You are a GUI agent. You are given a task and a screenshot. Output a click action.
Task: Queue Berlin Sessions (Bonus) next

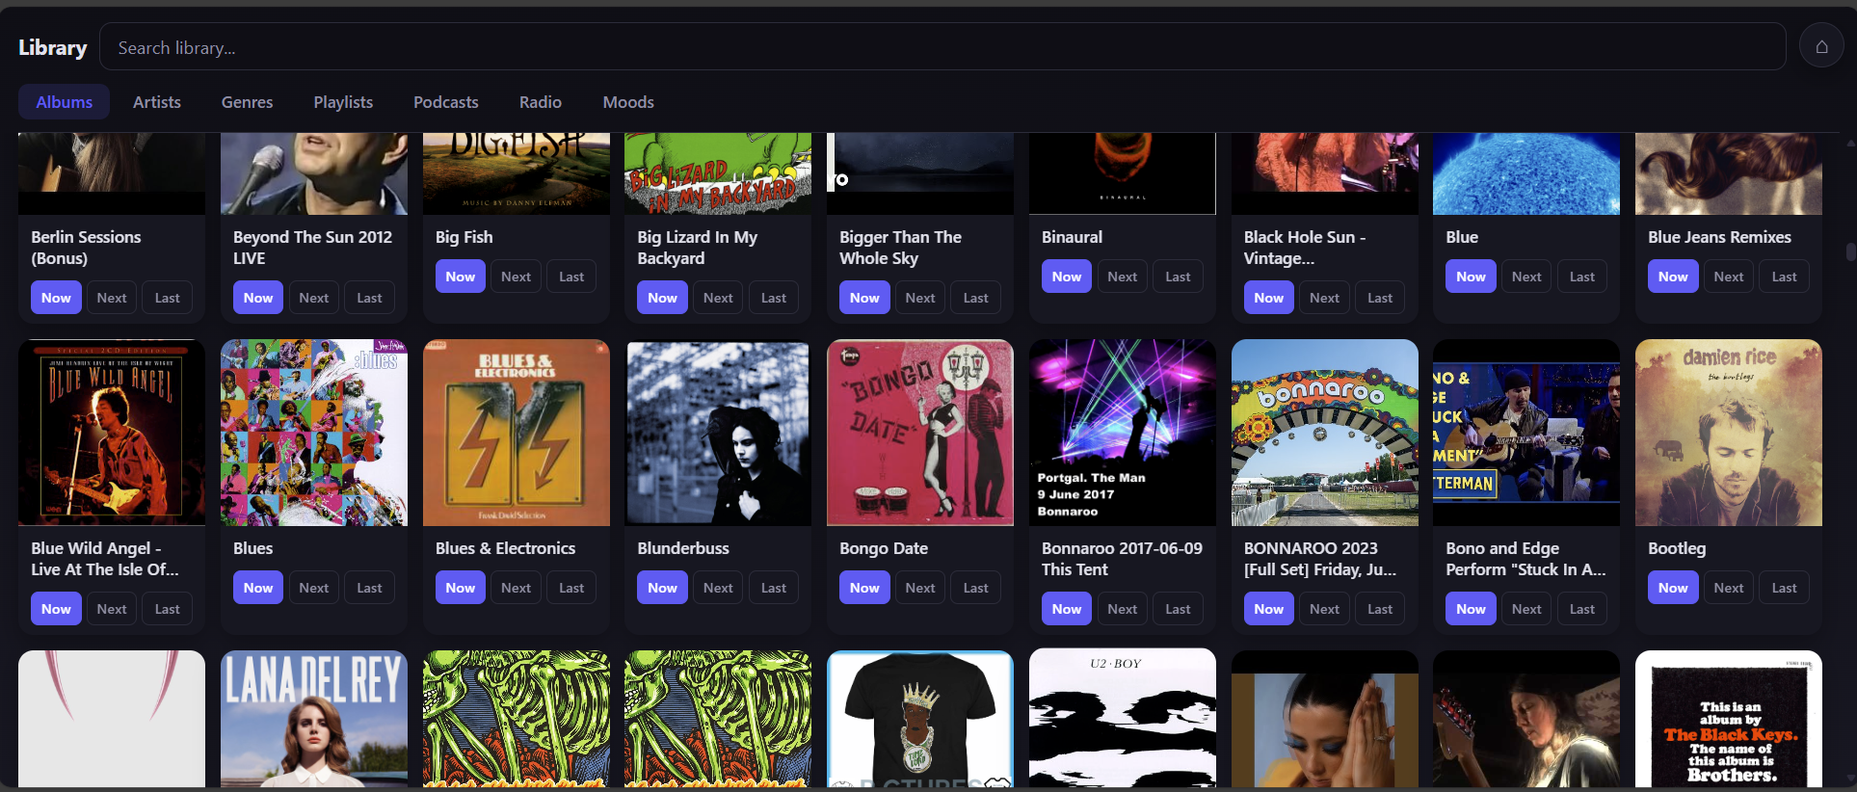[x=112, y=298]
